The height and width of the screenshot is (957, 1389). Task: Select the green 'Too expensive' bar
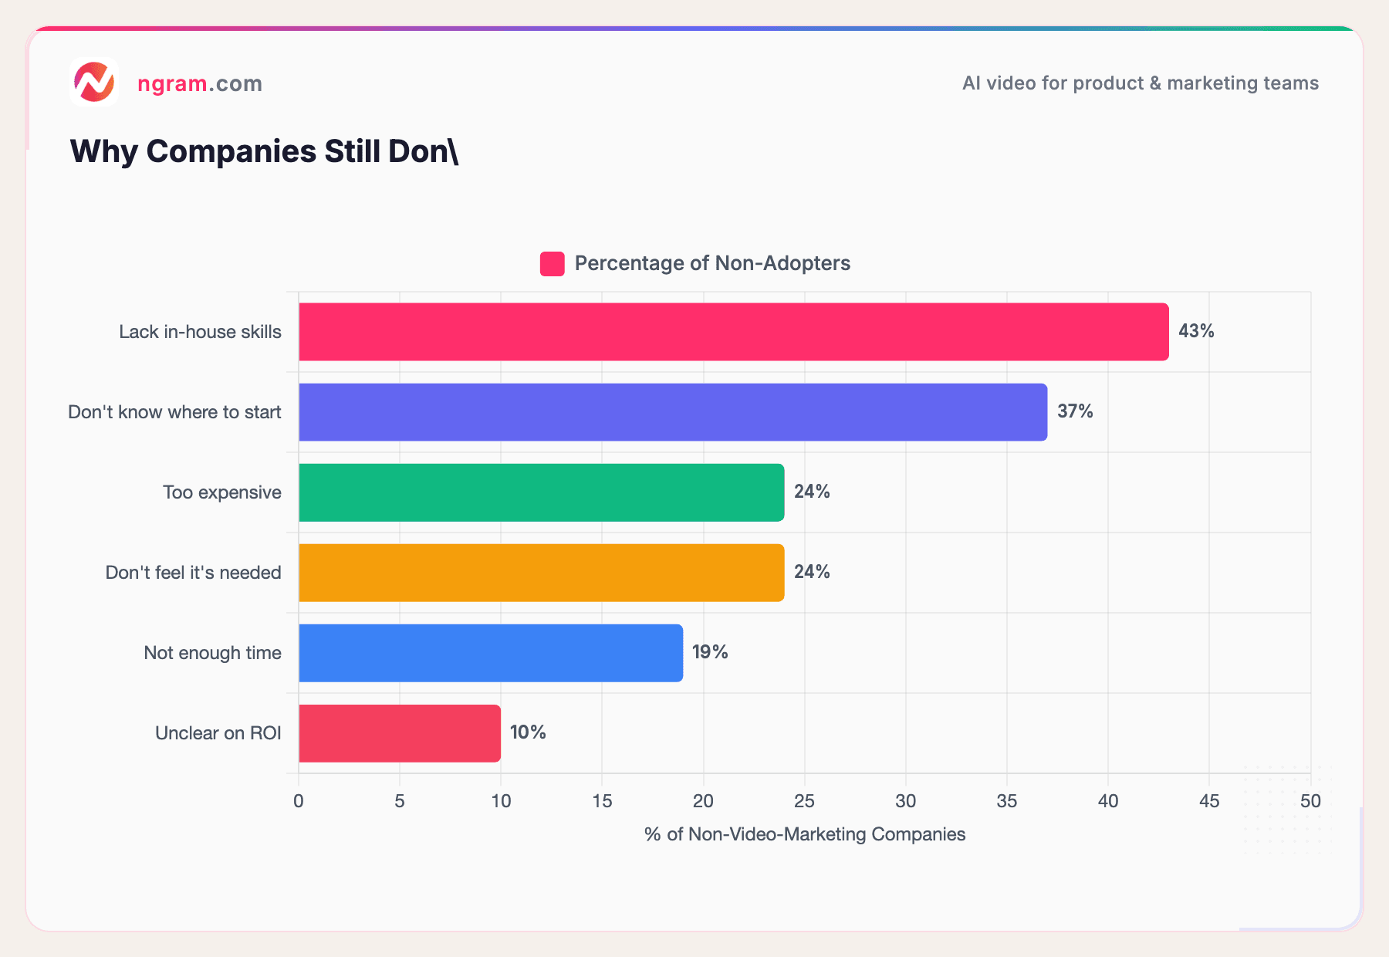540,492
